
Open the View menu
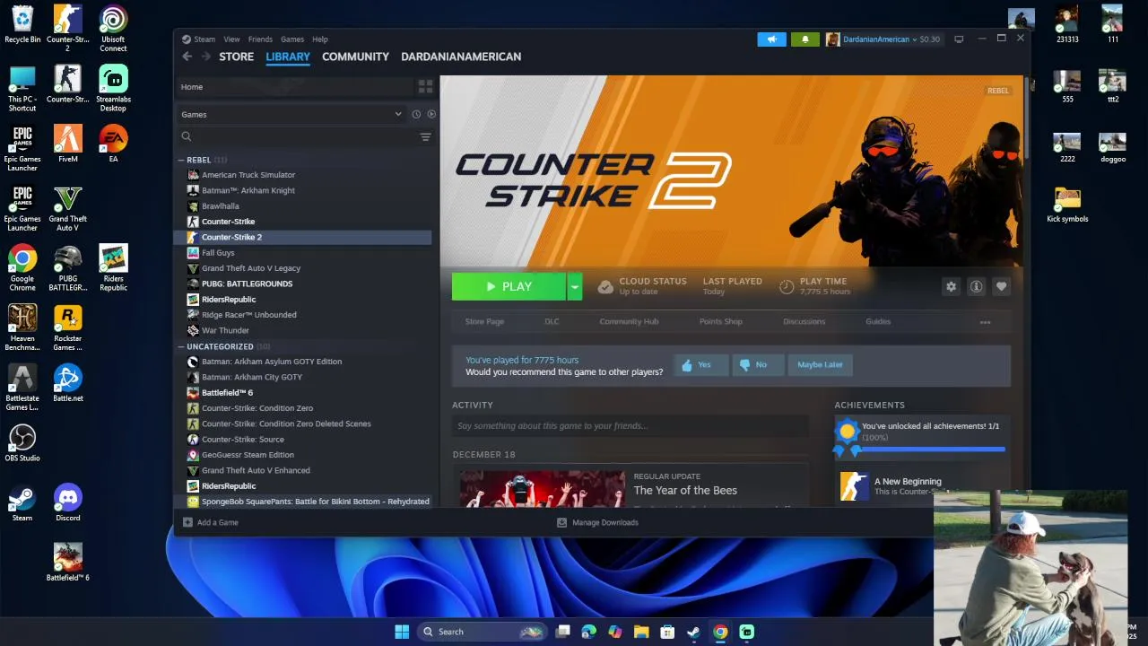tap(231, 39)
